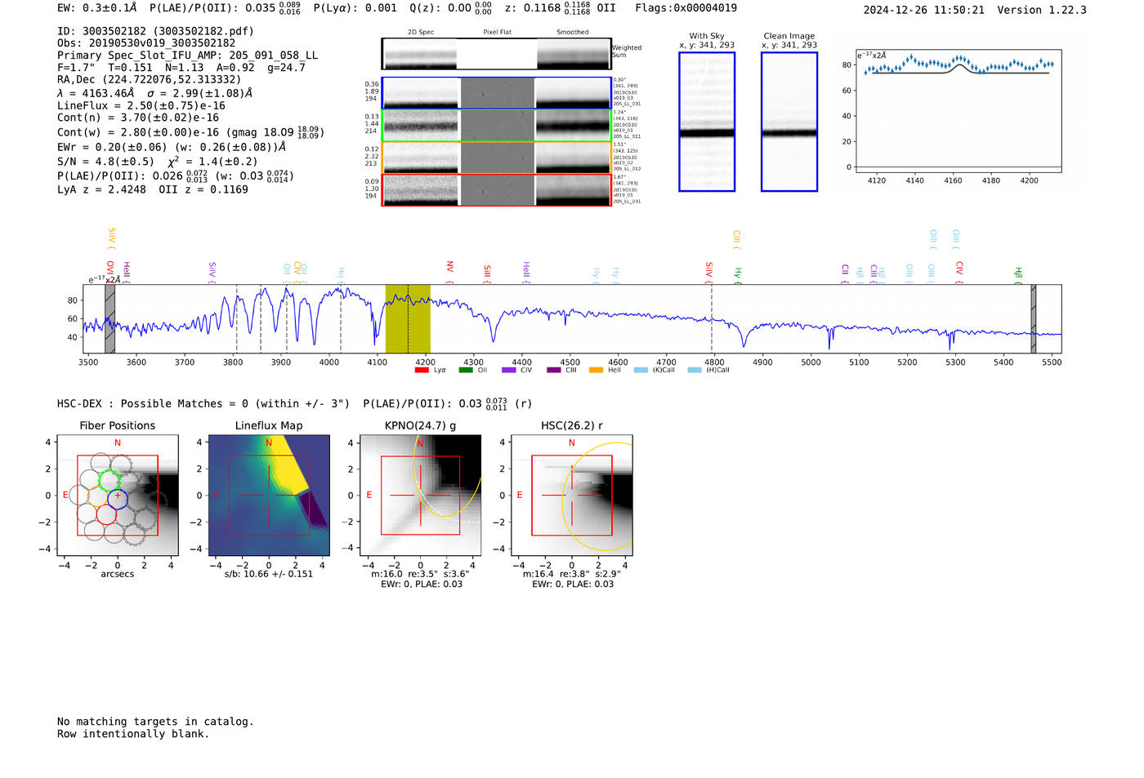Viewport: 1144px width, 778px height.
Task: Click the (K)CaII light blue legend swatch
Action: pyautogui.click(x=641, y=370)
